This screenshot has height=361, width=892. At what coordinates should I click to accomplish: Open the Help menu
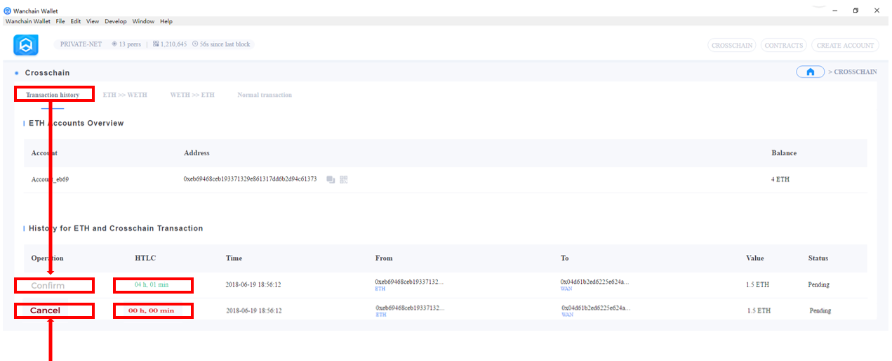pos(166,22)
